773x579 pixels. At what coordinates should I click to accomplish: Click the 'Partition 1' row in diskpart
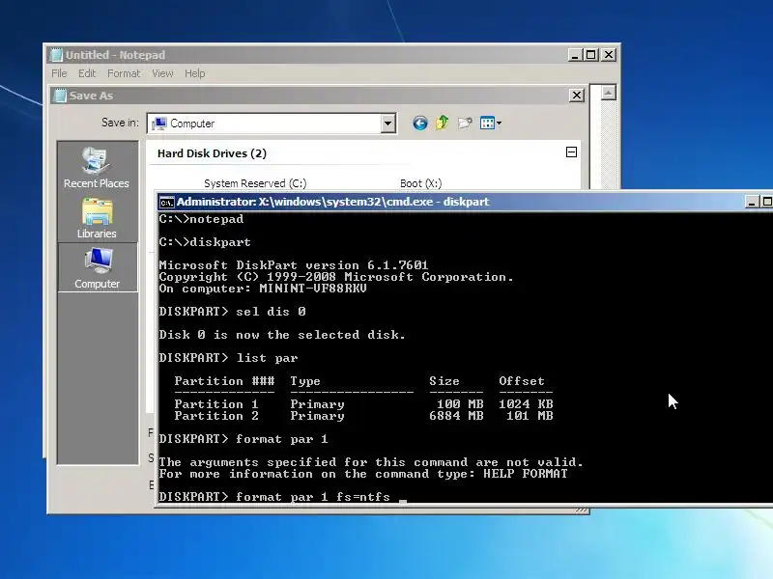tap(363, 404)
